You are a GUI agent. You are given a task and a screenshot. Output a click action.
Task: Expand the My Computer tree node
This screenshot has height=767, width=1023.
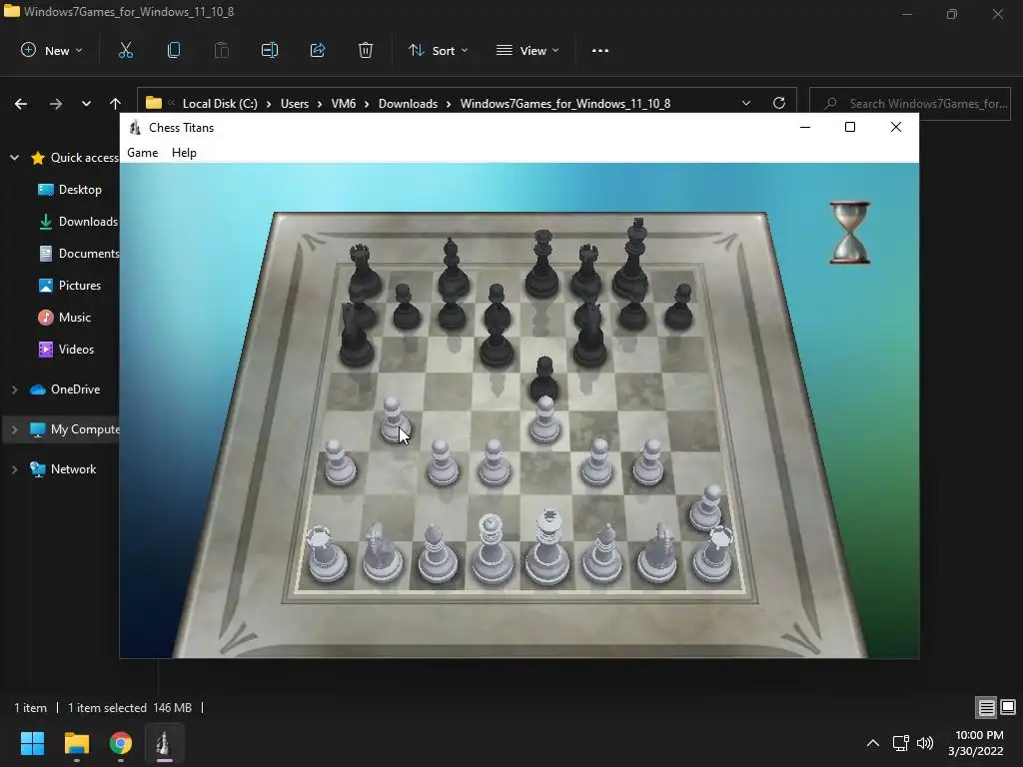(x=14, y=429)
